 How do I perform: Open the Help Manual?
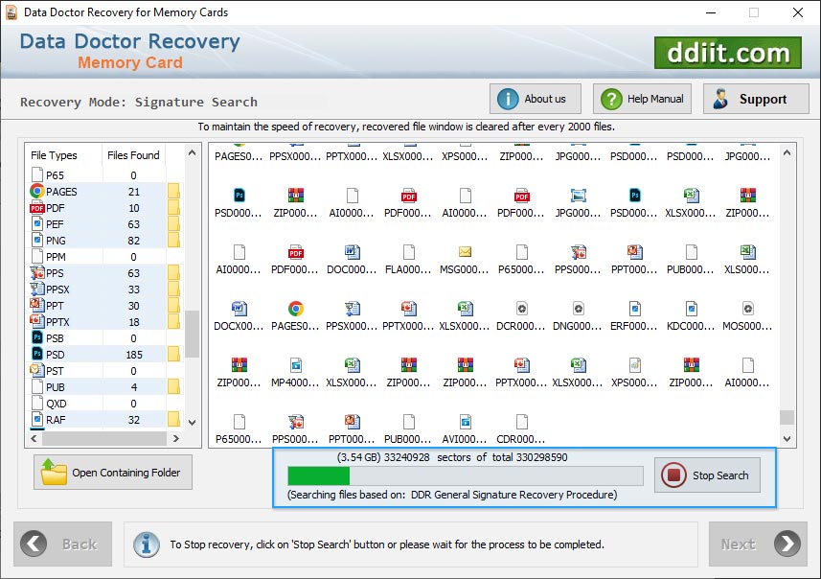pyautogui.click(x=641, y=98)
